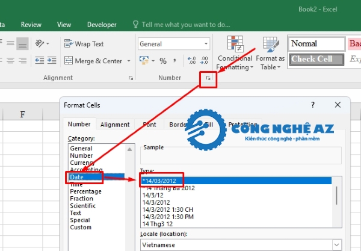Select Percentage in Category list
The image size is (361, 251).
click(x=85, y=191)
